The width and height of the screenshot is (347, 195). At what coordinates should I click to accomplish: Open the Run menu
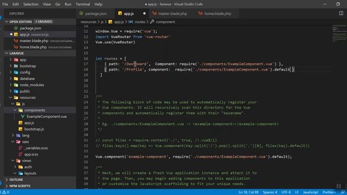coord(68,4)
